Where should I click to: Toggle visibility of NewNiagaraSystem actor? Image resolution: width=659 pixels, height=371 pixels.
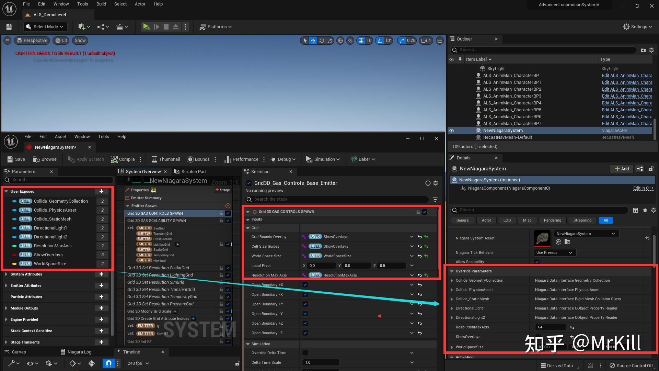452,131
